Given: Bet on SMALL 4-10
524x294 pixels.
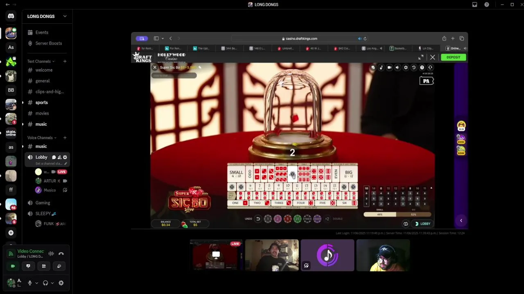Looking at the screenshot, I should pyautogui.click(x=236, y=174).
